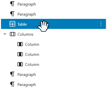107x91 pixels.
Task: Click the pilcrow icon right after the Columns group
Action: click(12, 74)
